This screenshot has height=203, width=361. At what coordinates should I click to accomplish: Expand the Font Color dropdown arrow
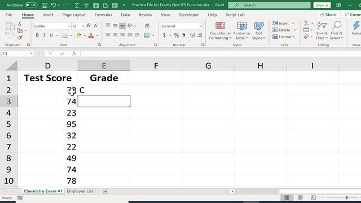point(96,36)
